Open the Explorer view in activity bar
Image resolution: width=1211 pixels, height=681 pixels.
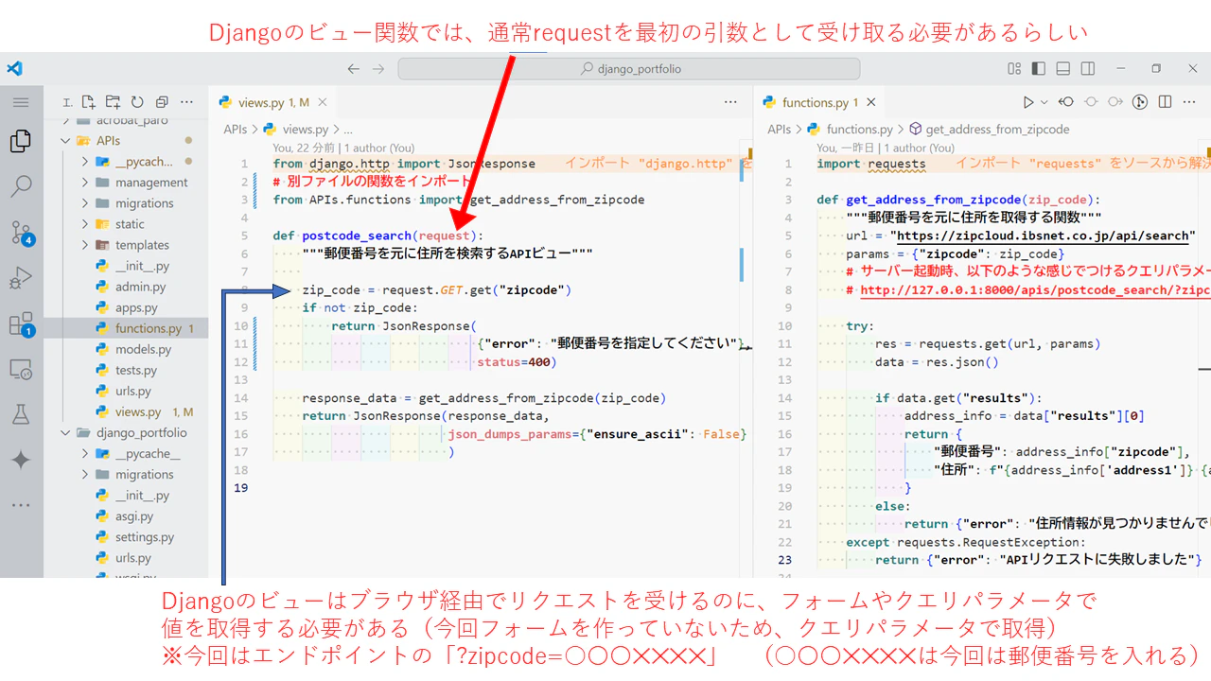tap(21, 141)
